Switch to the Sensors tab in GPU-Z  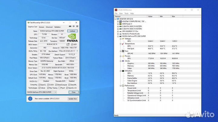[x=41, y=27]
